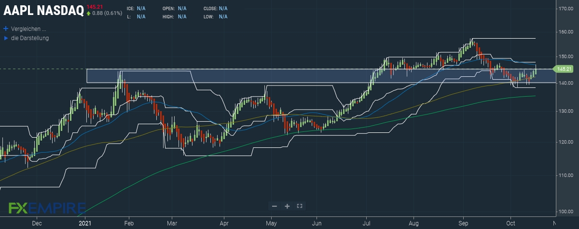Click the Jun label on time axis

click(x=317, y=224)
